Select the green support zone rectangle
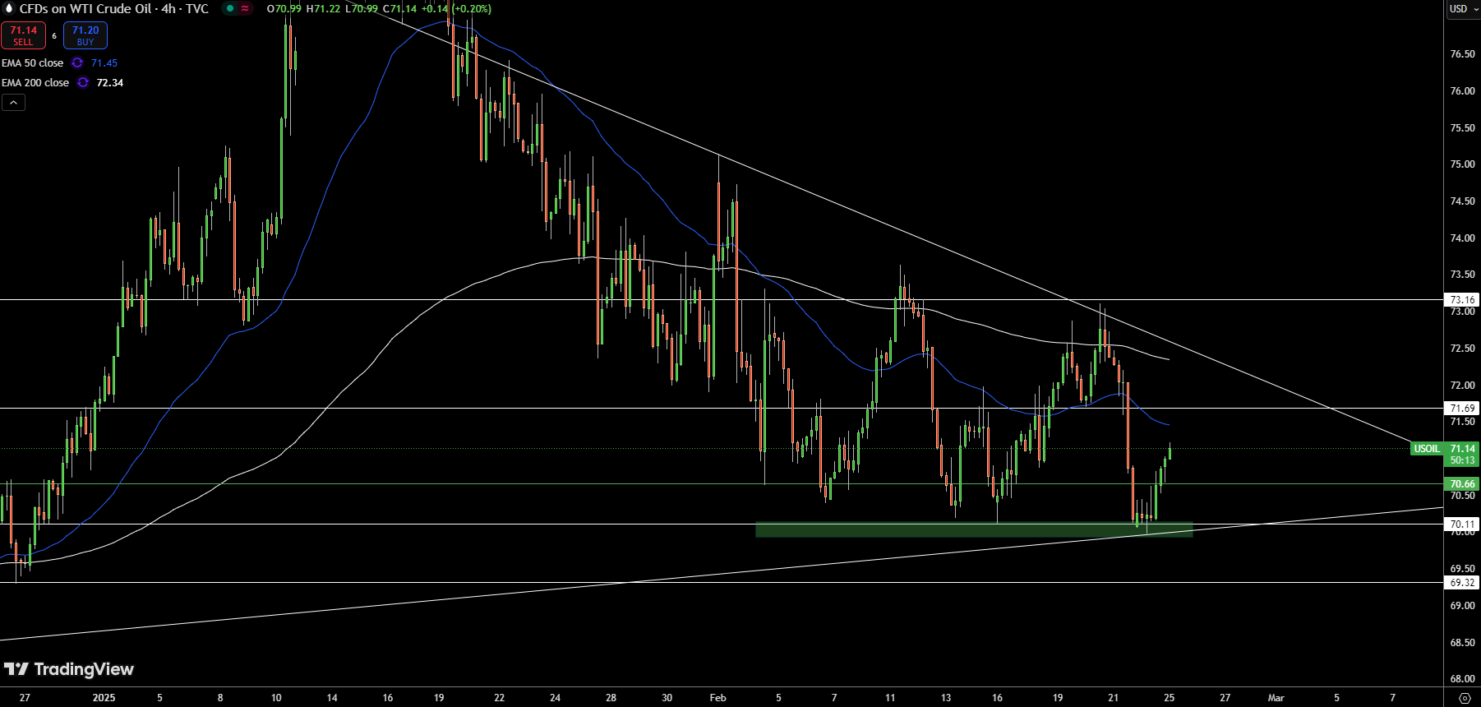The image size is (1481, 707). tap(974, 530)
